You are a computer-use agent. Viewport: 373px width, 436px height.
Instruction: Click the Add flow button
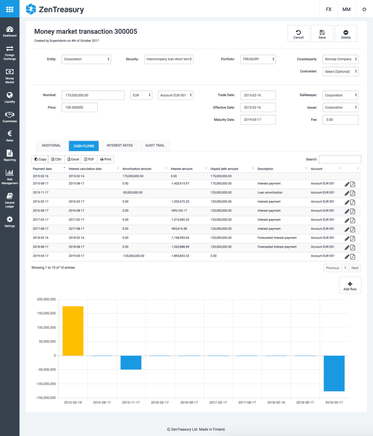[350, 285]
